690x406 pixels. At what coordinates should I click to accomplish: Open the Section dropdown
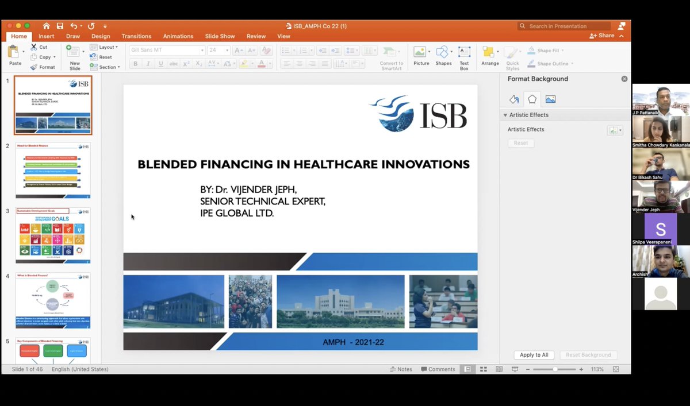105,67
